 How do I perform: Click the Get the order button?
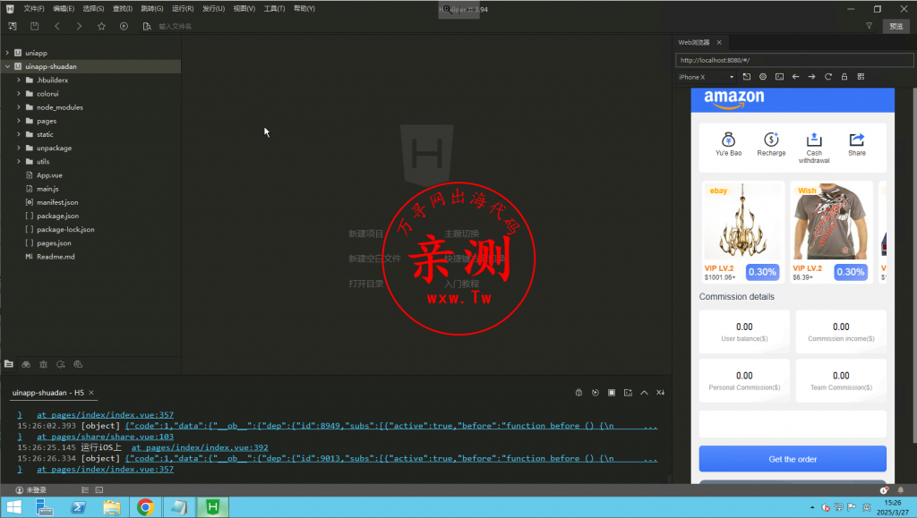793,459
